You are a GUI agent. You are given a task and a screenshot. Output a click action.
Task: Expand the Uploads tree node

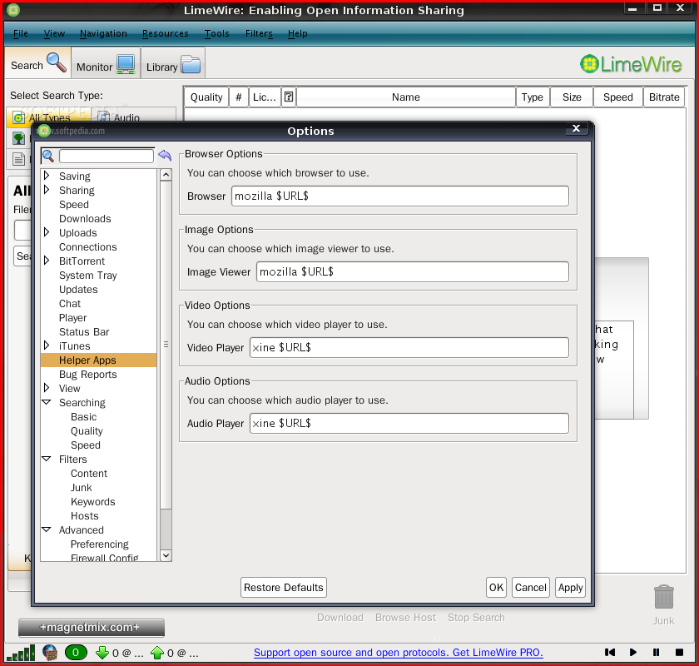tap(47, 232)
